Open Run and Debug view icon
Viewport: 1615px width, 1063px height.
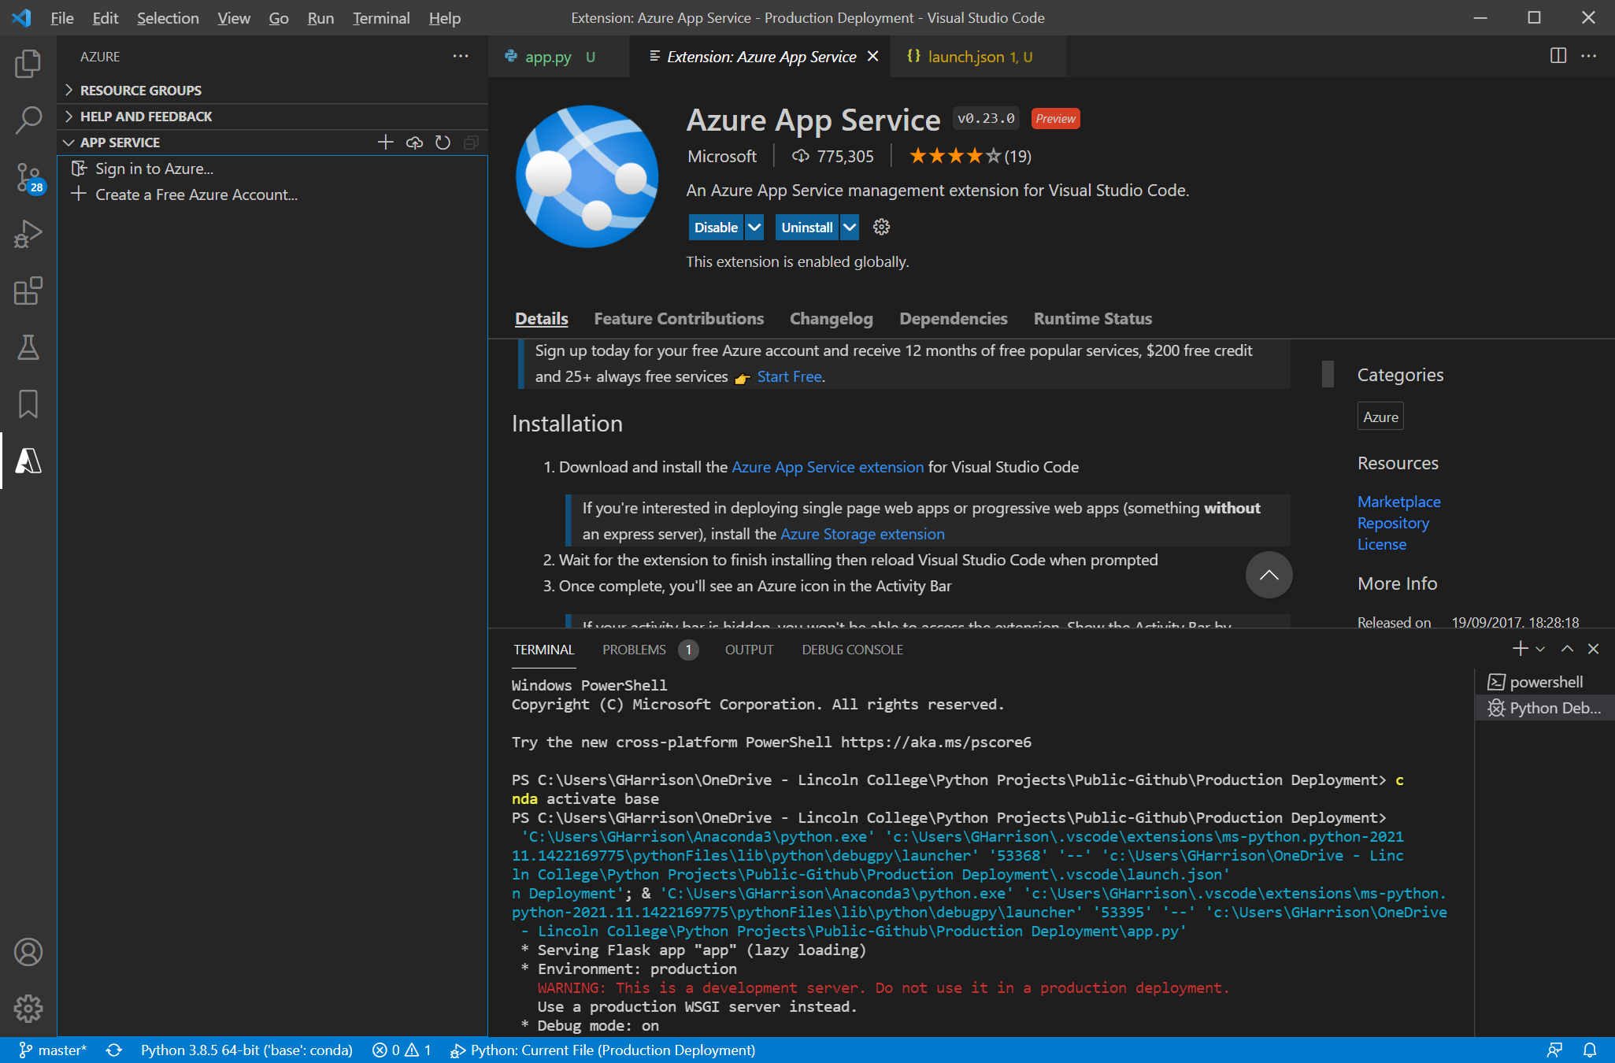pos(28,234)
